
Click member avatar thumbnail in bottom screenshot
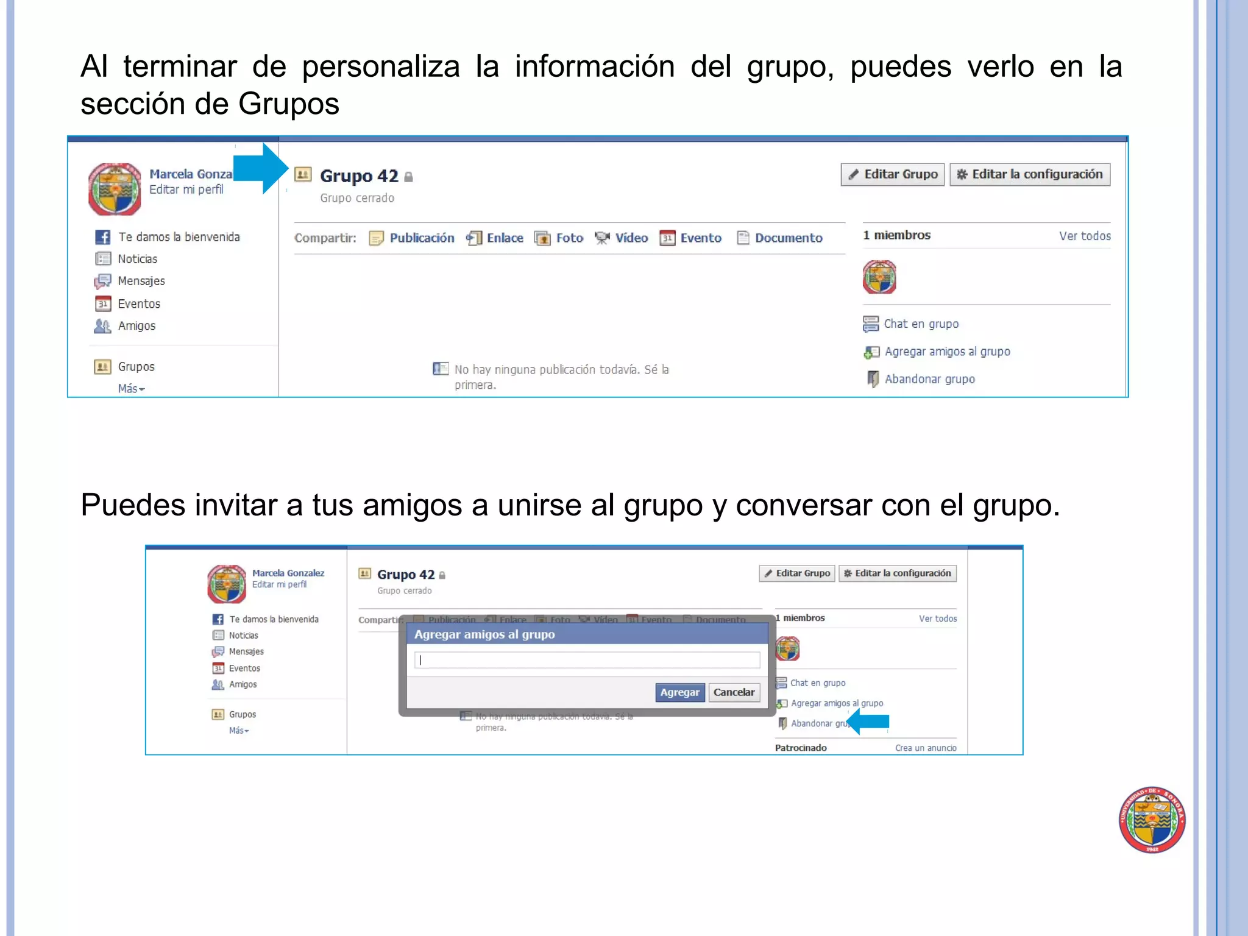[787, 649]
